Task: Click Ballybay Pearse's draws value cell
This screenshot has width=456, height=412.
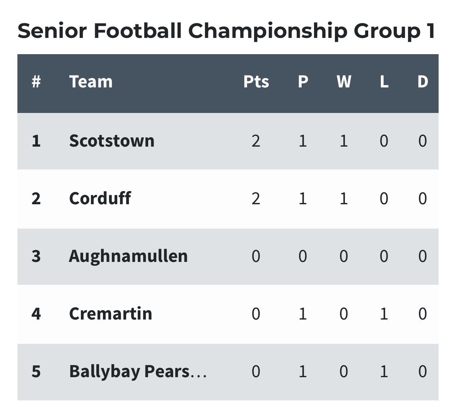Action: coord(423,371)
